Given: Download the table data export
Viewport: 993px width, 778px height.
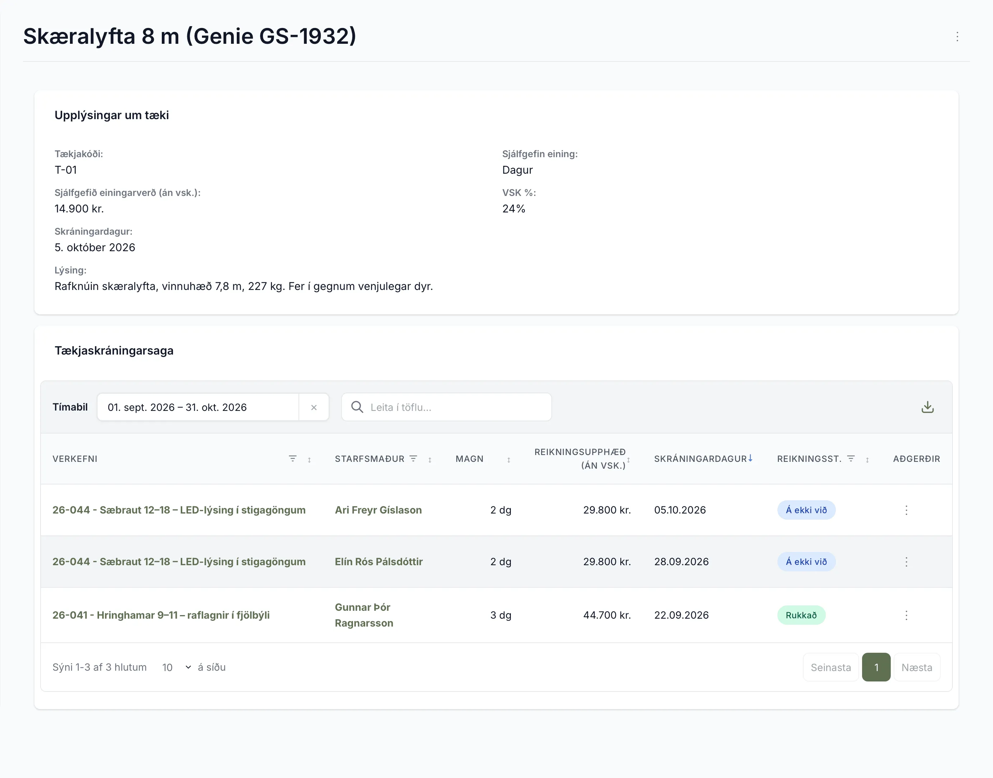Looking at the screenshot, I should click(927, 407).
